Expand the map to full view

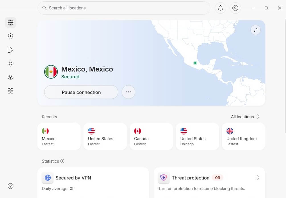255,30
